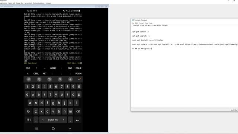Tap the q letter key
The height and width of the screenshot is (134, 238).
pos(27,95)
